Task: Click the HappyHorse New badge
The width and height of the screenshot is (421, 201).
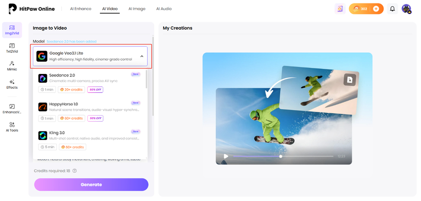Action: tap(136, 102)
